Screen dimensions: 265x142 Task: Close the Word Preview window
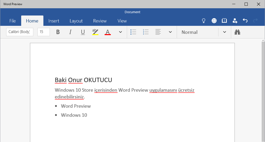[x=259, y=4]
